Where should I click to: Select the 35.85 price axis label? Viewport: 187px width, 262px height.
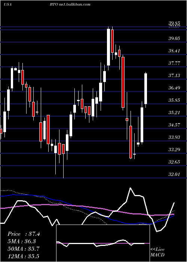point(174,100)
